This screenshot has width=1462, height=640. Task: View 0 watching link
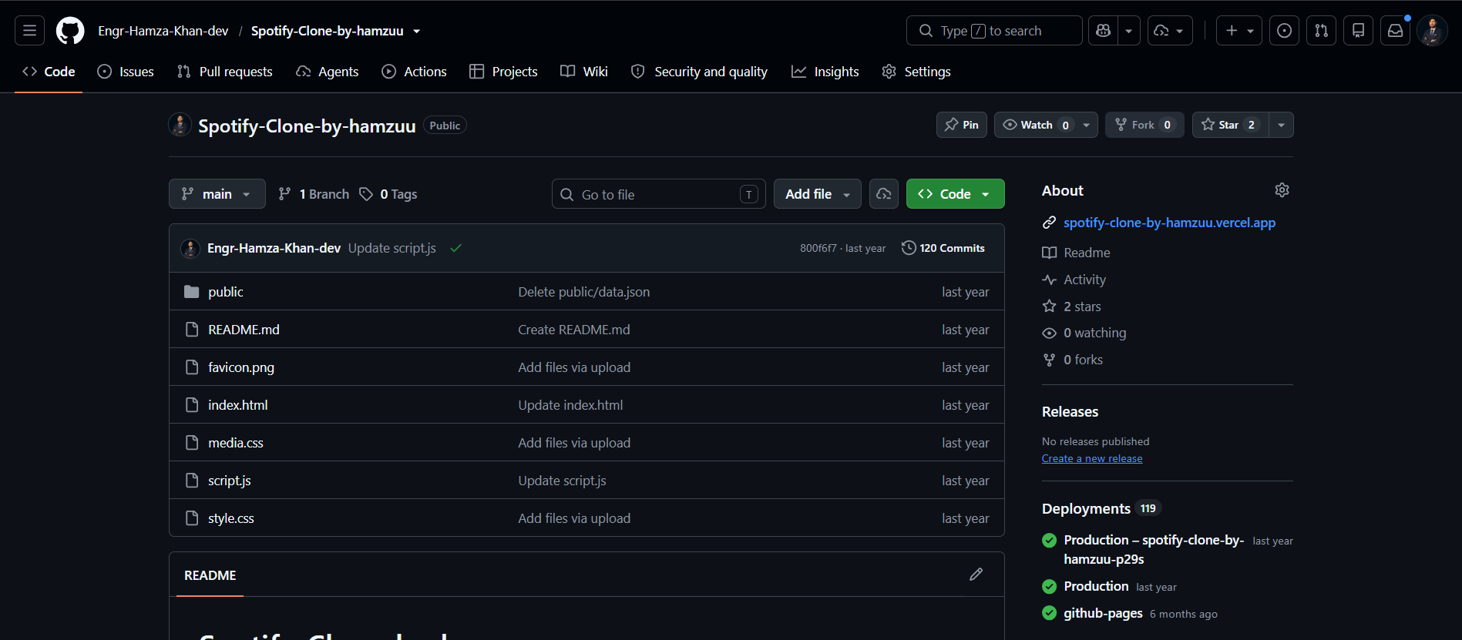click(1084, 333)
